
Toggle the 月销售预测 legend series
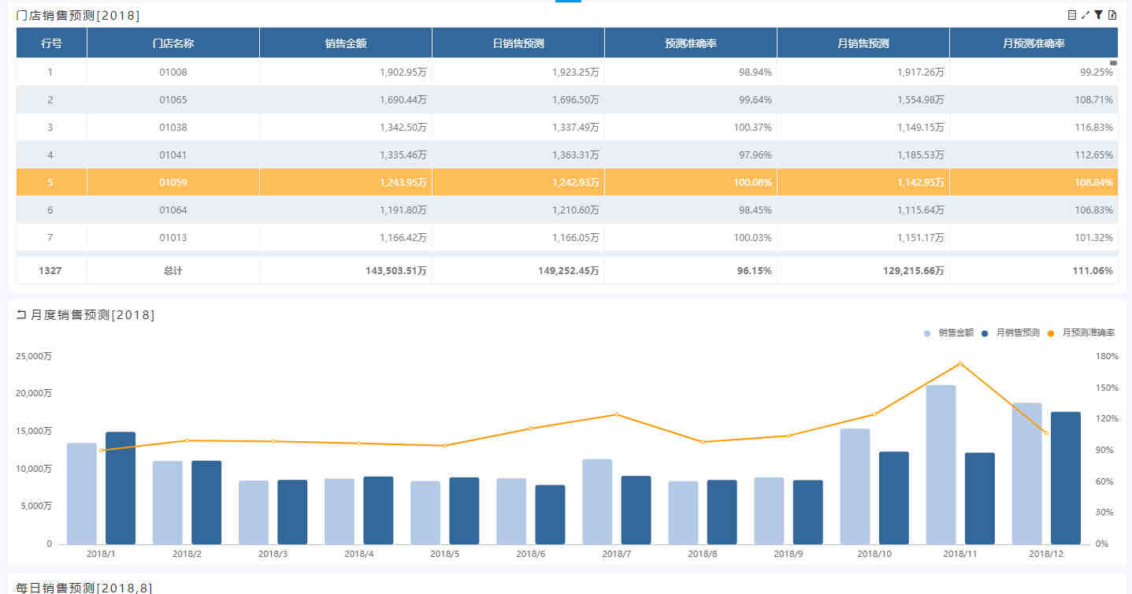point(1011,333)
